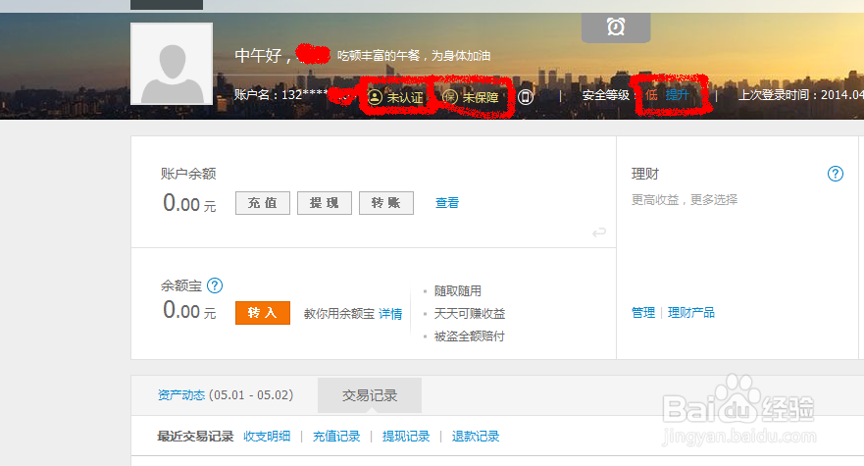Click the 管理 link under 理财
This screenshot has width=864, height=466.
[643, 313]
